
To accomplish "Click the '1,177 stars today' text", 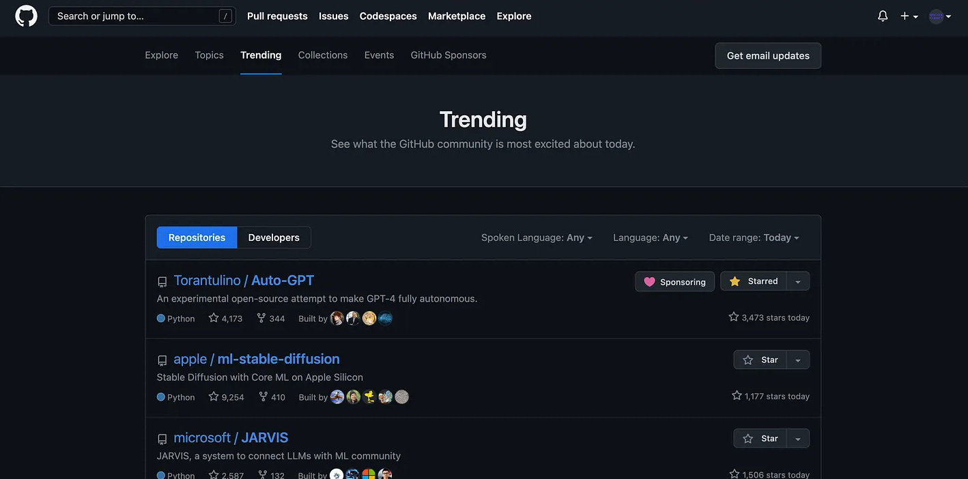I will [778, 396].
